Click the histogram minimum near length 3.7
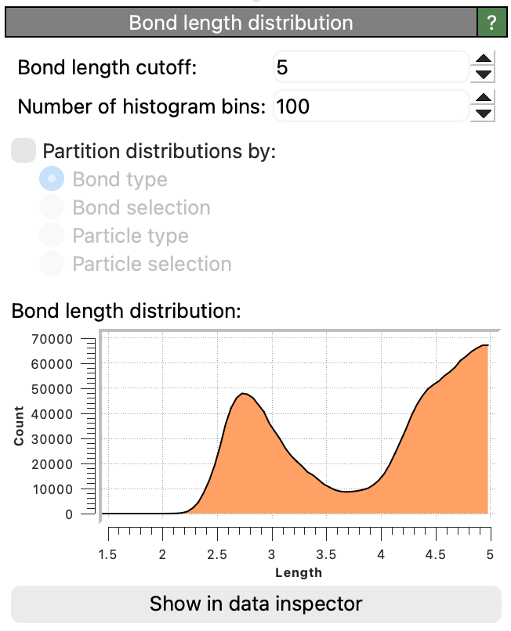 point(346,492)
